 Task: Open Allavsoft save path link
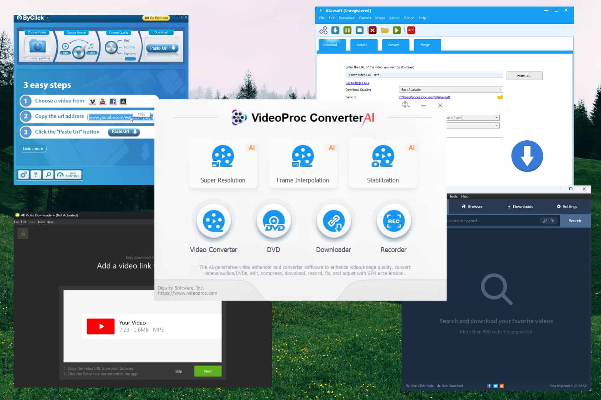coord(424,97)
